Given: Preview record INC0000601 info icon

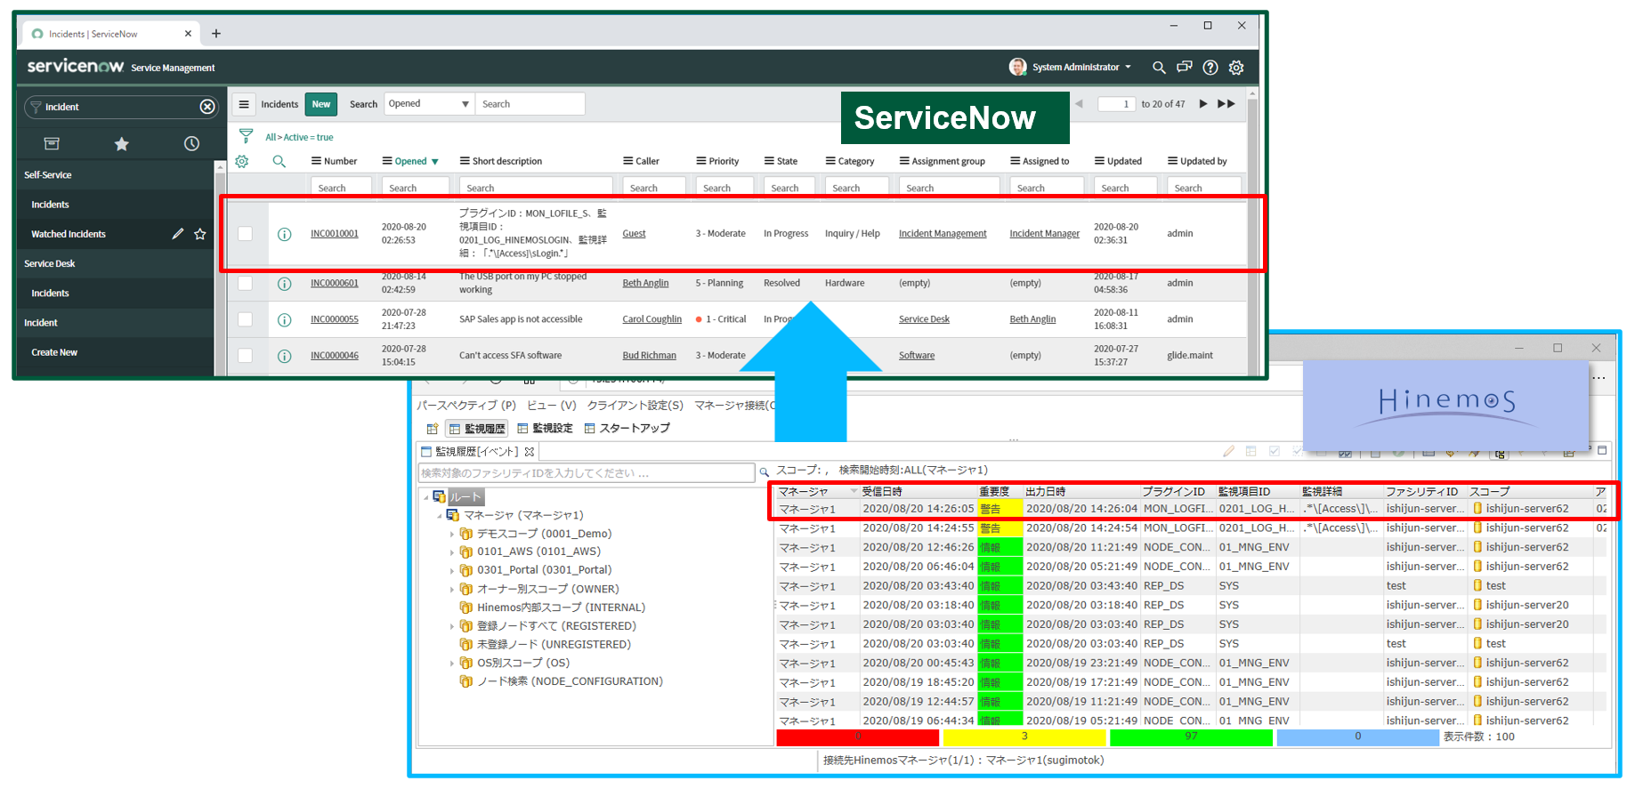Looking at the screenshot, I should (285, 284).
